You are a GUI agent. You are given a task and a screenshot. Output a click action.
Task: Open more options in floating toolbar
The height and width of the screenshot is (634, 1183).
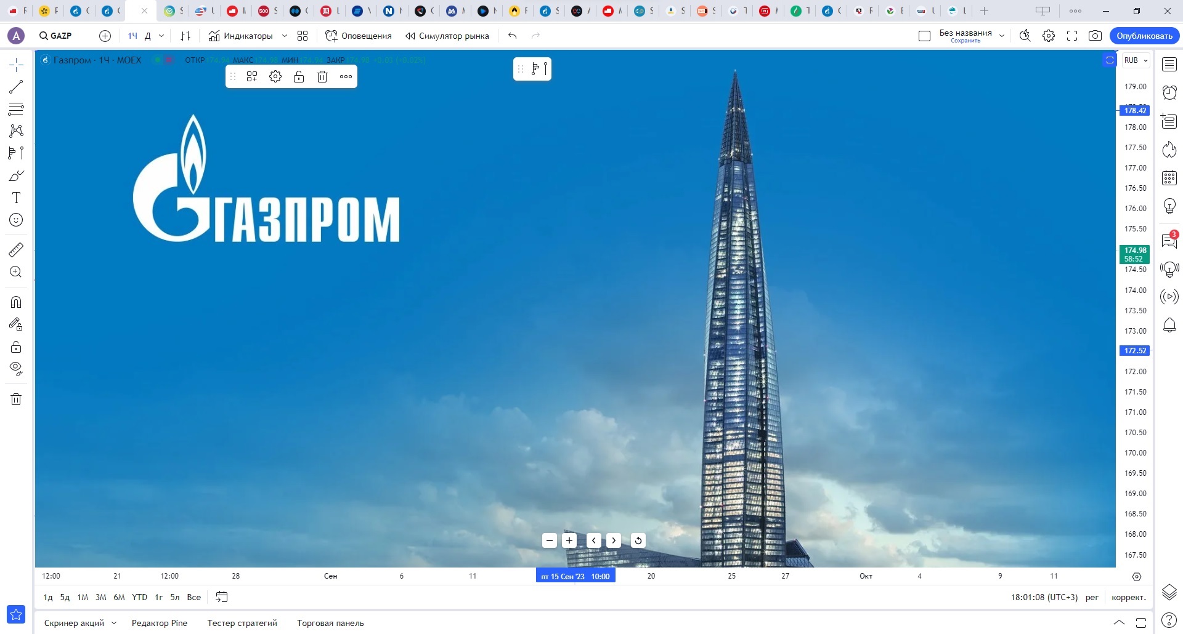tap(346, 76)
